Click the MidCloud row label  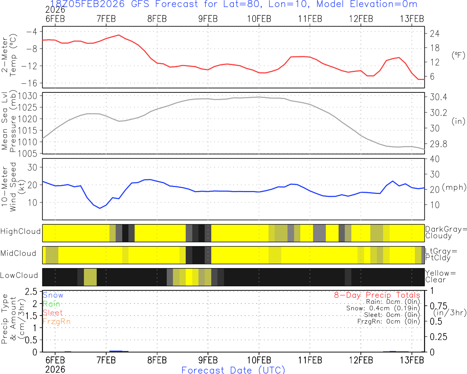[x=18, y=253]
